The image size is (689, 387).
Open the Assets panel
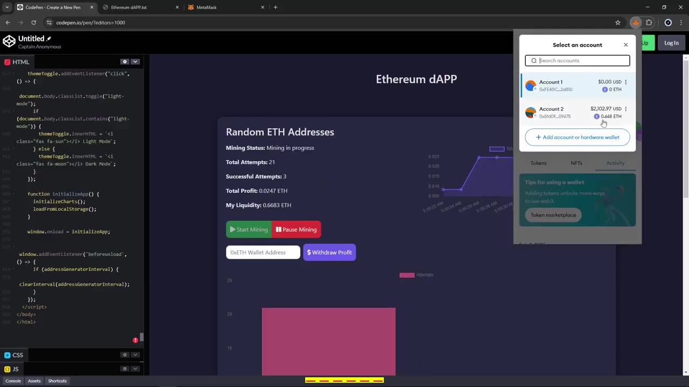tap(34, 381)
